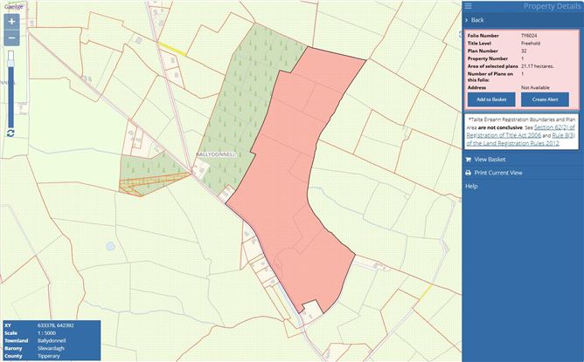Click the area value 21.17 hectares
The width and height of the screenshot is (584, 362).
point(538,66)
